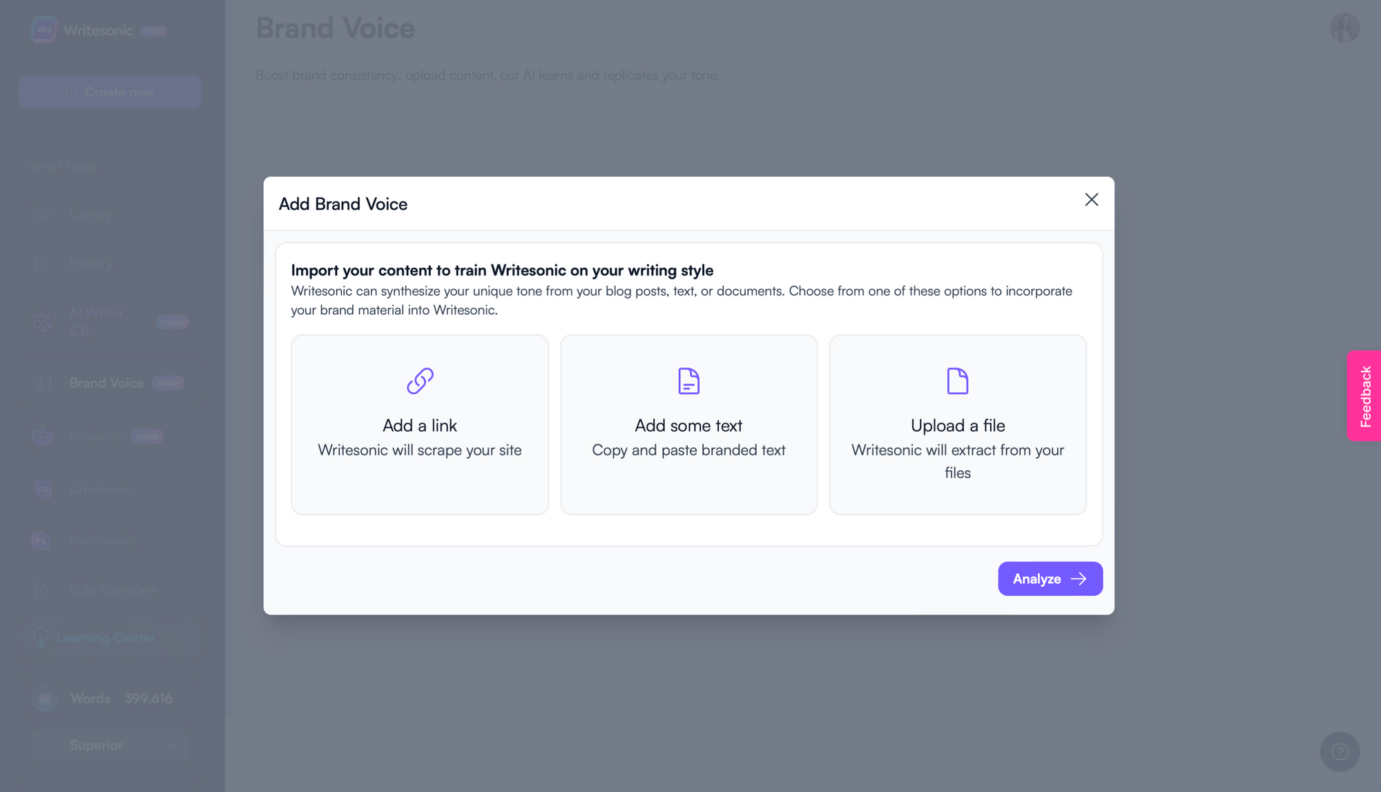Click the Feedback tab icon
The height and width of the screenshot is (792, 1381).
click(1366, 396)
